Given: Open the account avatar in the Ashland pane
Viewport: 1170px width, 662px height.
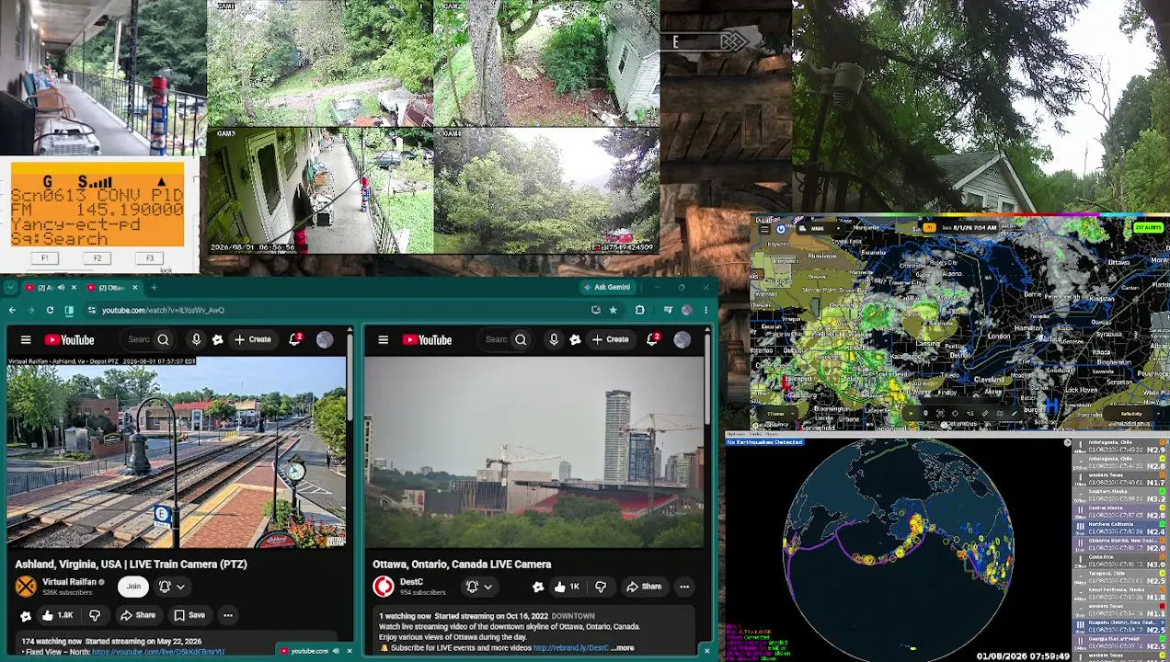Looking at the screenshot, I should click(x=325, y=340).
